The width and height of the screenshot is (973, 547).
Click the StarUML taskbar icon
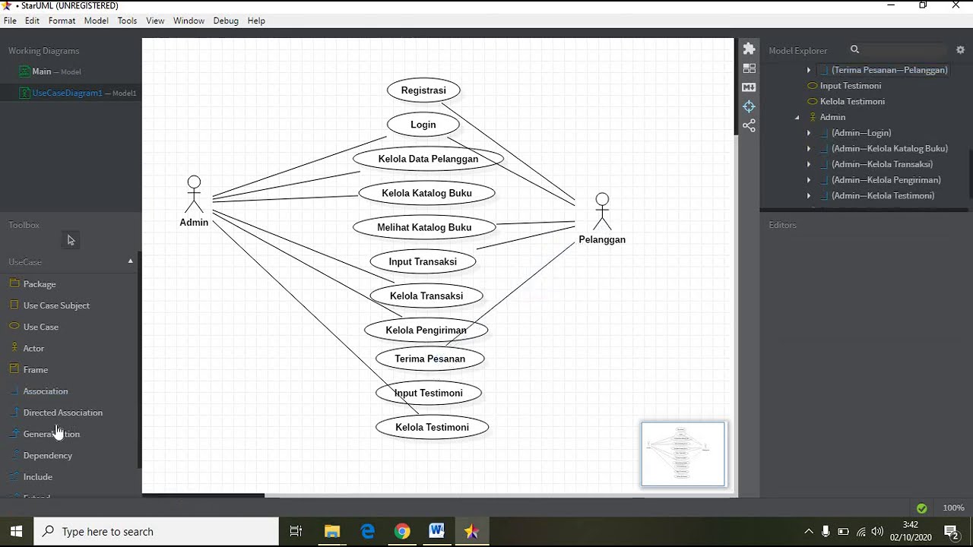coord(471,531)
